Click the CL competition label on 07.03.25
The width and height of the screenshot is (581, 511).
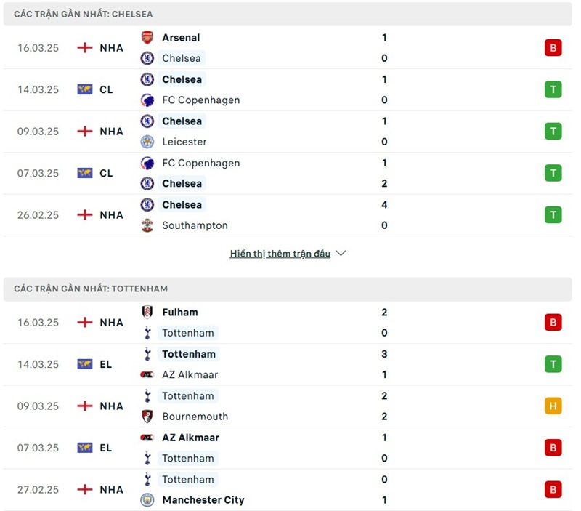106,173
